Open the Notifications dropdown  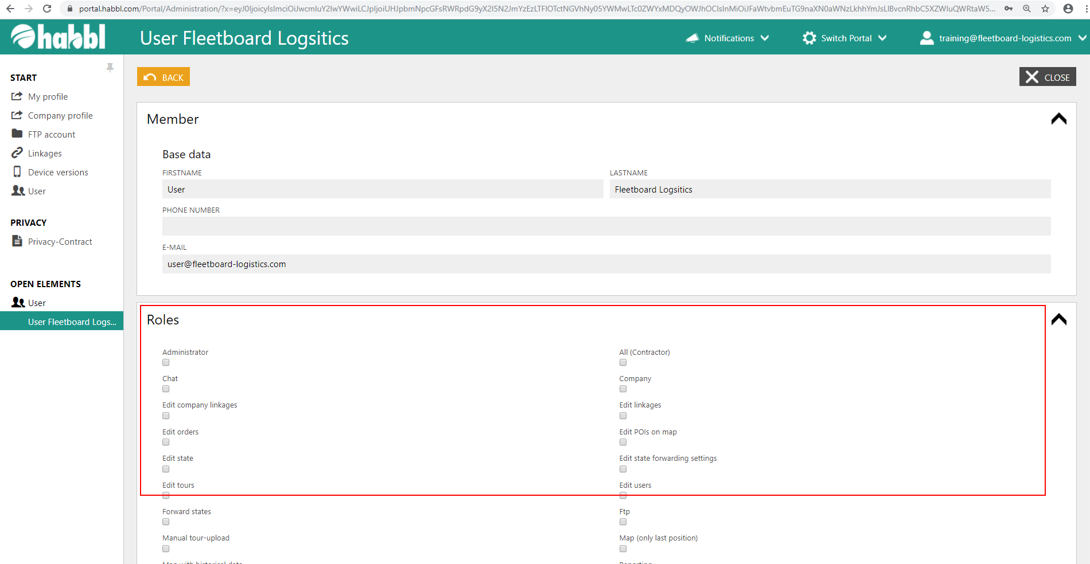click(x=727, y=38)
